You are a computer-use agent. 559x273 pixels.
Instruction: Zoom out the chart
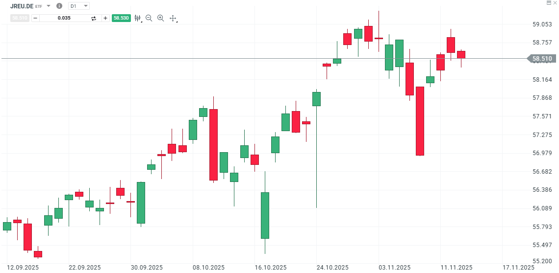click(149, 18)
